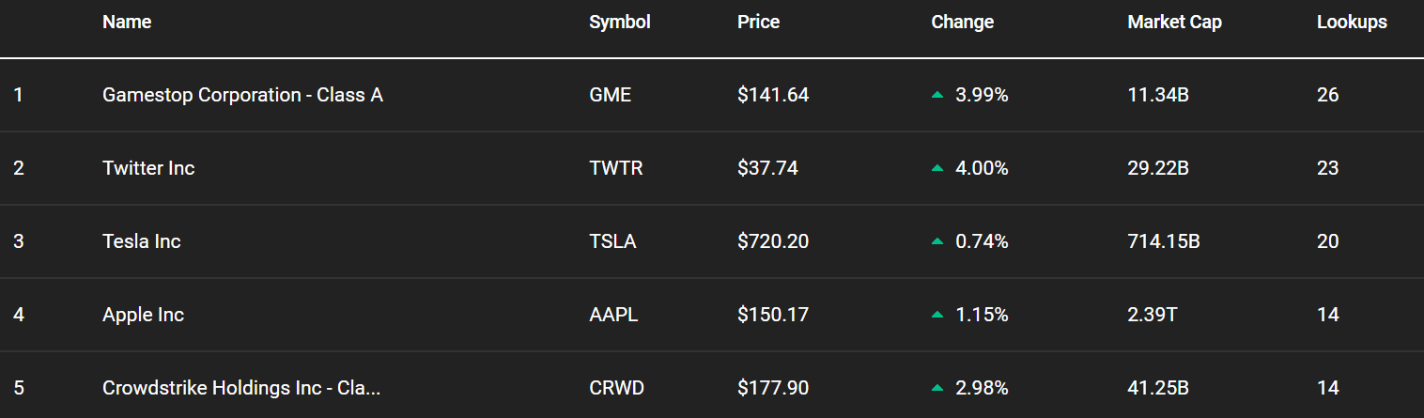
Task: Click green up-arrow beside GME 3.99% change
Action: pos(936,95)
